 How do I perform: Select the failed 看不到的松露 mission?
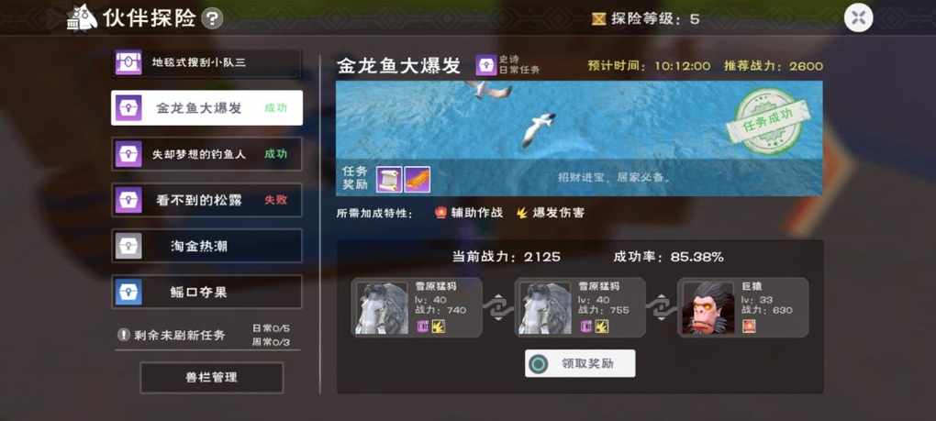pos(206,200)
